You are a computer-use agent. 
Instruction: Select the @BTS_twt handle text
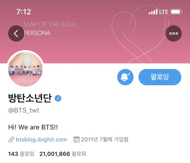(x=24, y=110)
